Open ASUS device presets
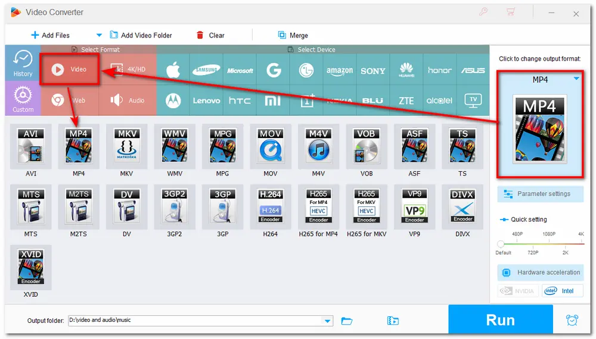The width and height of the screenshot is (596, 339). (473, 70)
